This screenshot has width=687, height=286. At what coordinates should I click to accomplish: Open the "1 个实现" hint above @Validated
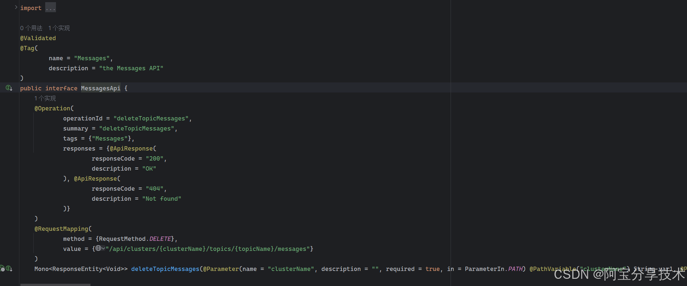tap(59, 28)
